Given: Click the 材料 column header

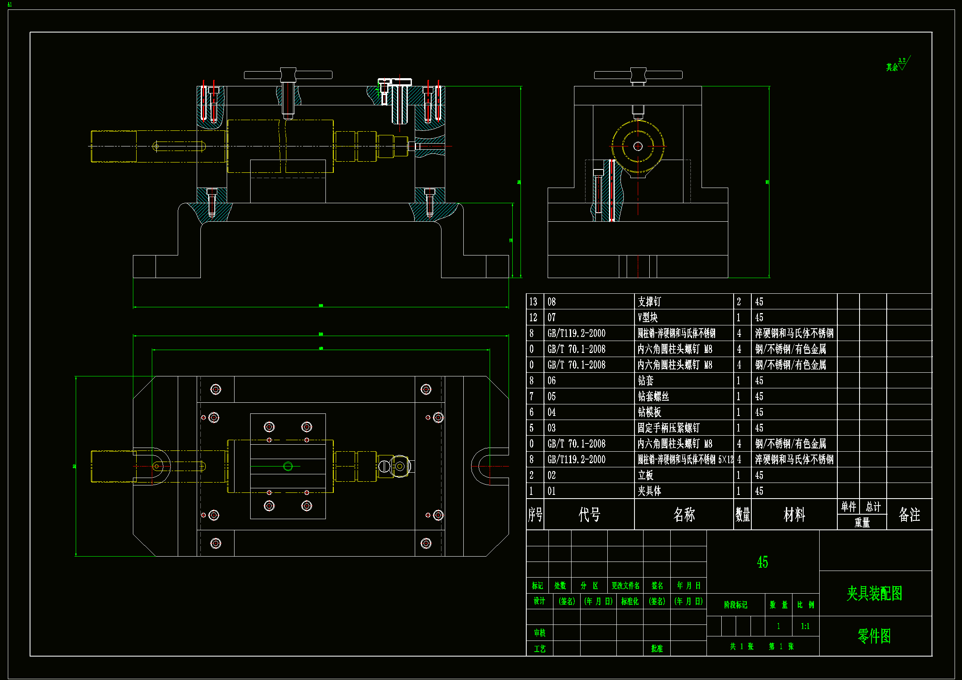Looking at the screenshot, I should tap(794, 515).
